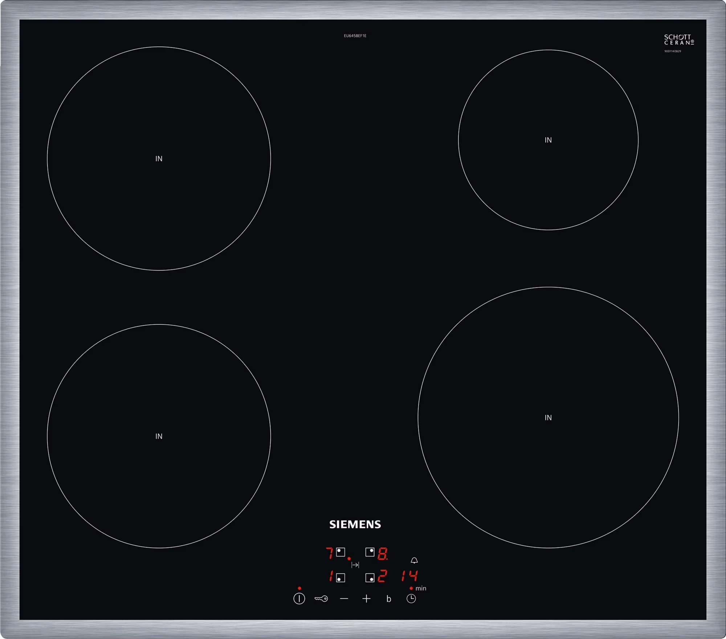Tap the minus symbol to decrease
726x639 pixels.
point(344,599)
